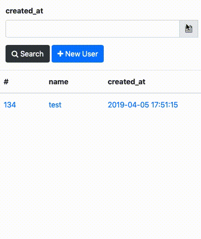Click the word User on the blue button
201x239 pixels.
tap(90, 54)
